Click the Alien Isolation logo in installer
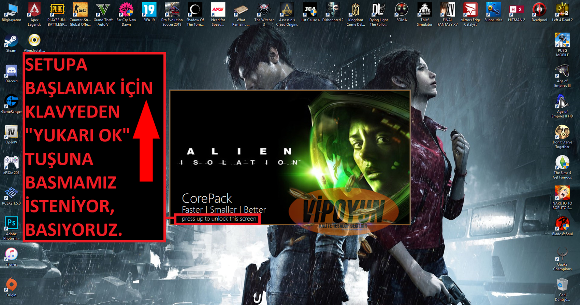 (x=240, y=156)
